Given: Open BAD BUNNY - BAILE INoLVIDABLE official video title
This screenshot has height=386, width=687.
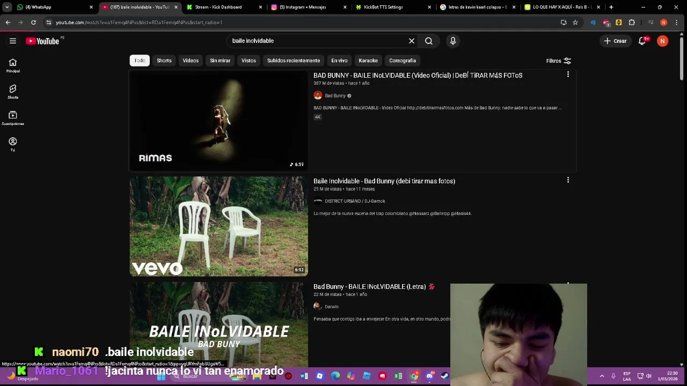Looking at the screenshot, I should point(418,76).
